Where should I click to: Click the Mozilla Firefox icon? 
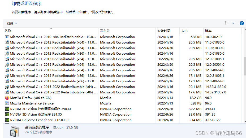coord(7,98)
